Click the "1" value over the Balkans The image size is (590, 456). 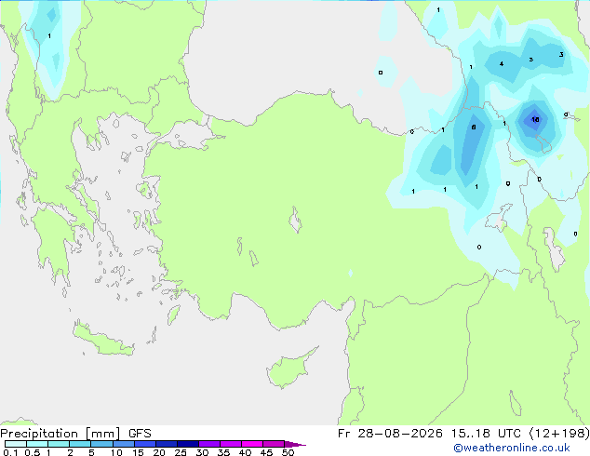click(49, 36)
